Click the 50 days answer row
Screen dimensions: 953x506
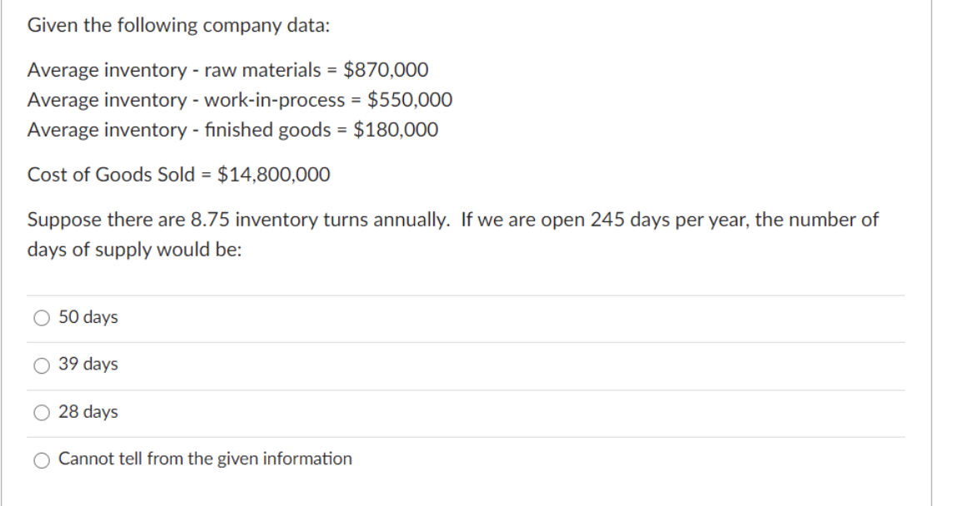pyautogui.click(x=333, y=317)
